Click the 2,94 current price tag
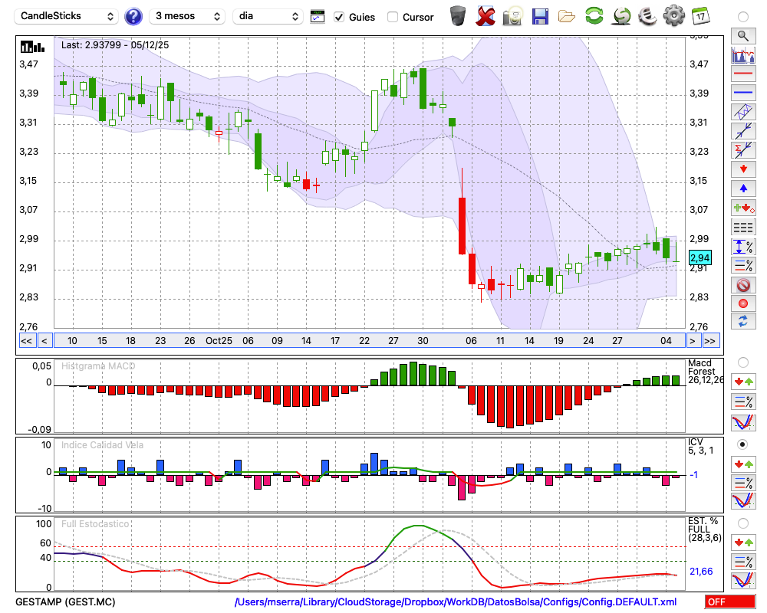The image size is (767, 613). pyautogui.click(x=700, y=257)
